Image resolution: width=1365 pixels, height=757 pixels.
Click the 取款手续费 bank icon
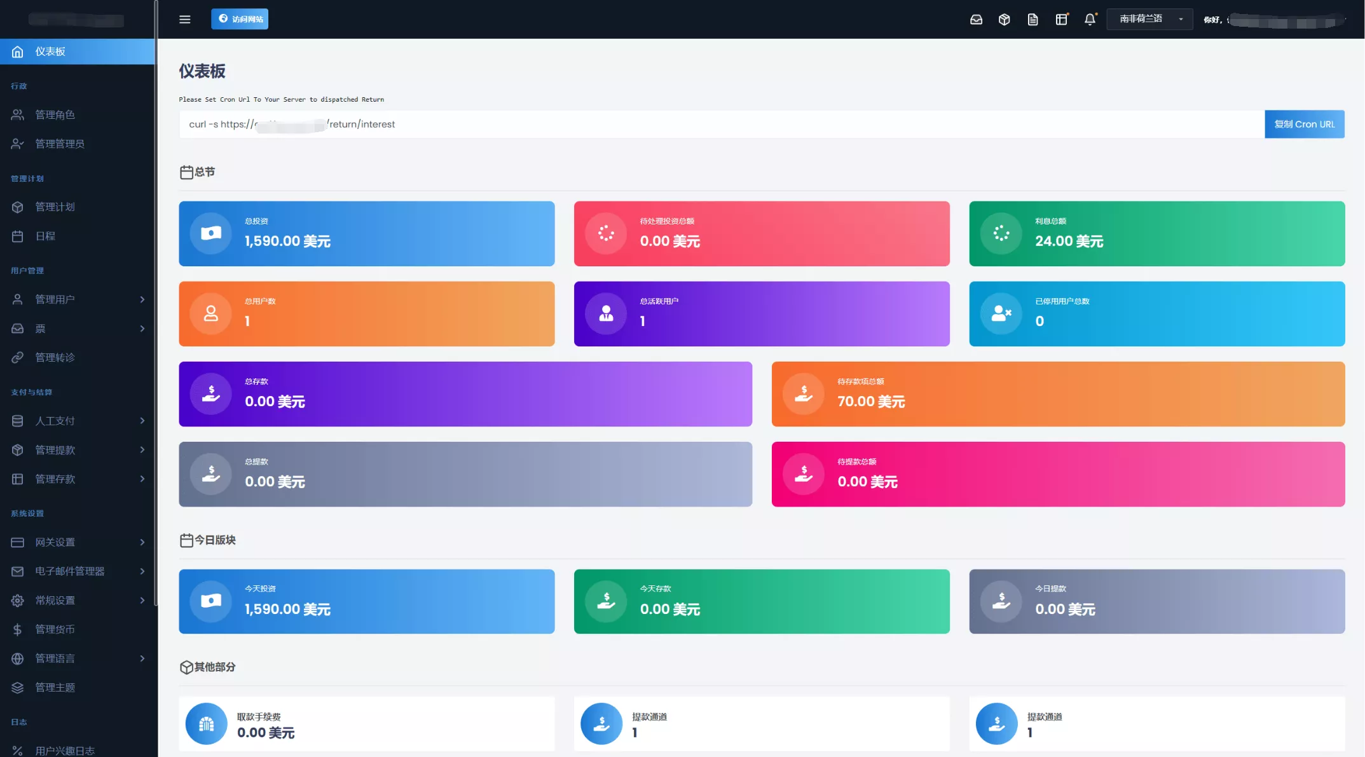click(x=206, y=723)
